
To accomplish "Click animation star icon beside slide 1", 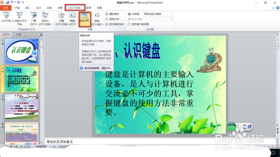I will click(x=3, y=44).
